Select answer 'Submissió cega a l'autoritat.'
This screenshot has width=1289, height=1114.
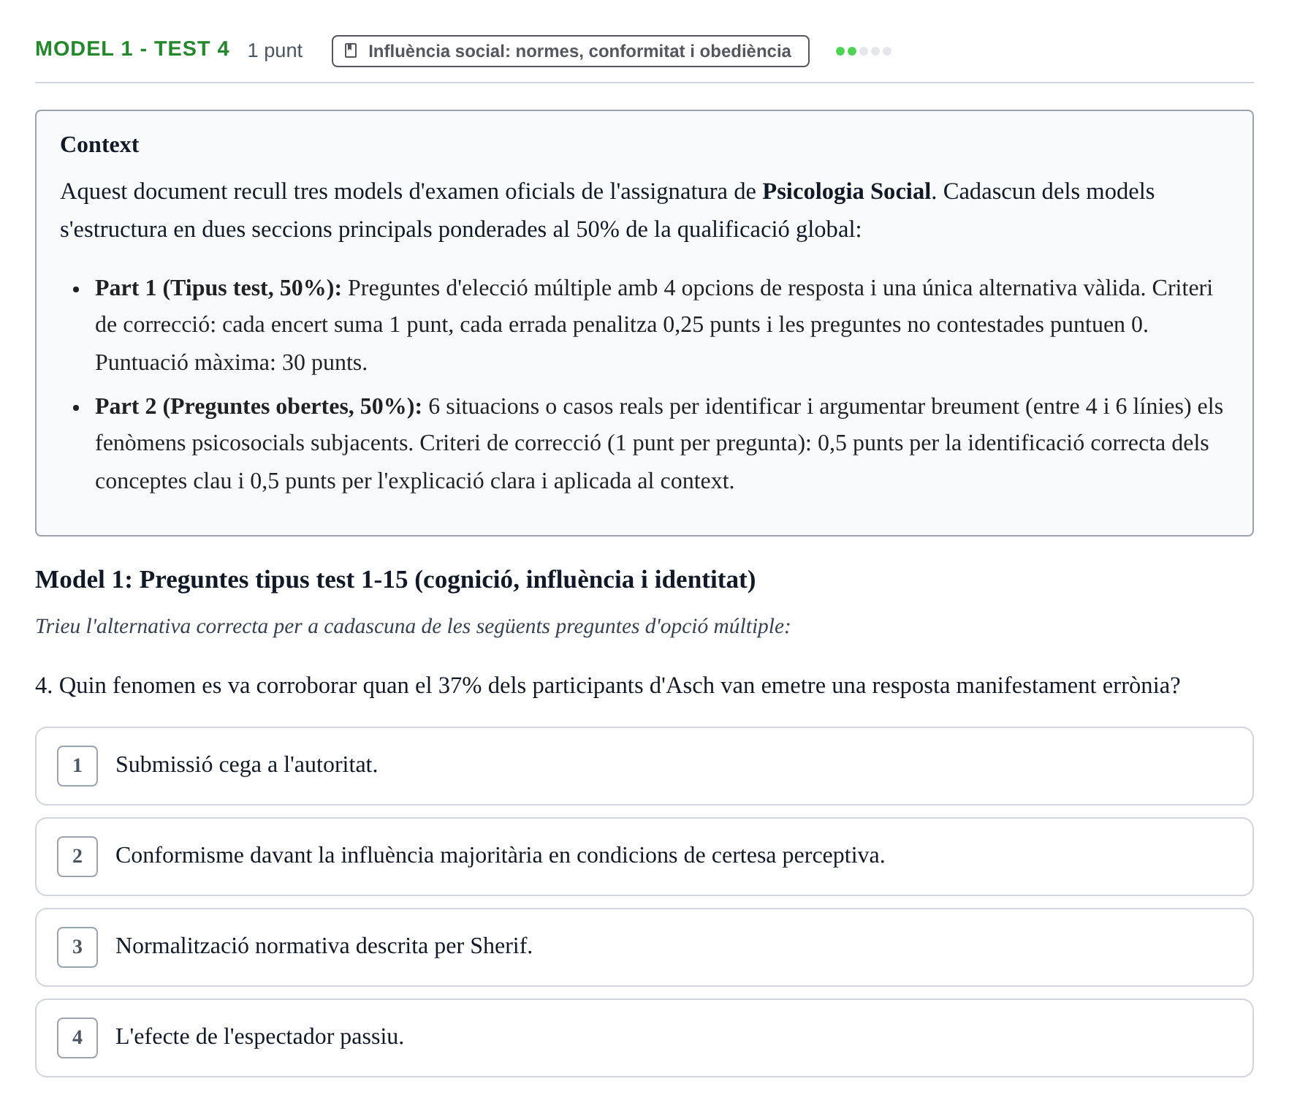click(644, 766)
